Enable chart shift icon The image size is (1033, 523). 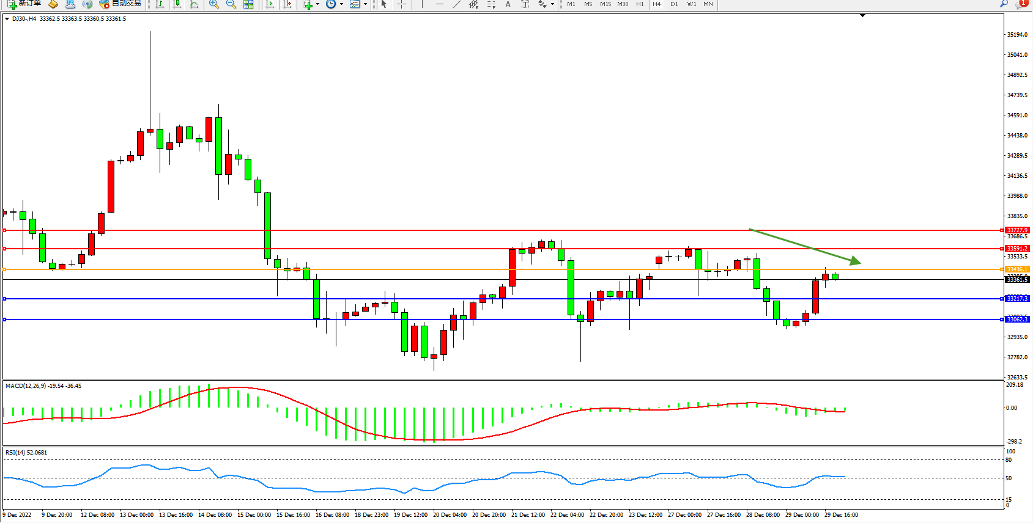(x=287, y=4)
